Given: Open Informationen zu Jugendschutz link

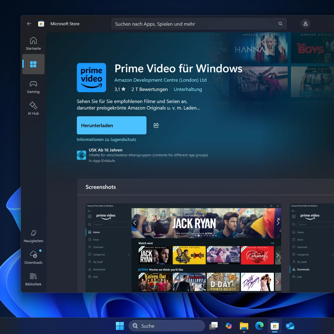Looking at the screenshot, I should [x=106, y=139].
